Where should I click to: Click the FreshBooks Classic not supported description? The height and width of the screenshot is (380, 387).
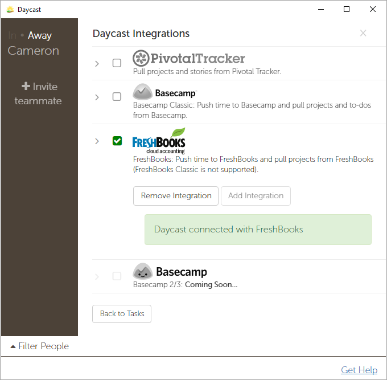[x=253, y=164]
